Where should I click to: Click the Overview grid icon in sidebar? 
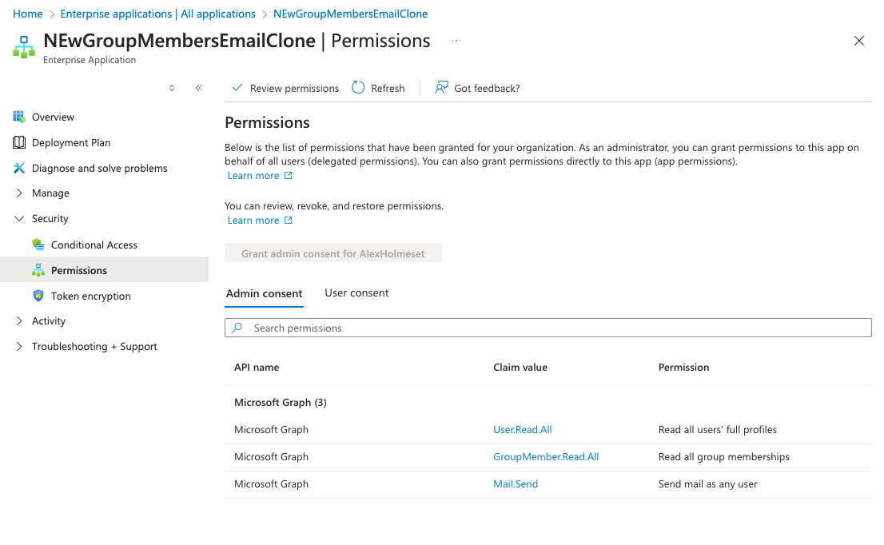pos(19,117)
